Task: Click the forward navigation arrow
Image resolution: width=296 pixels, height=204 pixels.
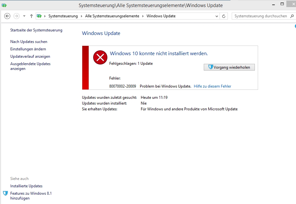Action: pos(16,16)
